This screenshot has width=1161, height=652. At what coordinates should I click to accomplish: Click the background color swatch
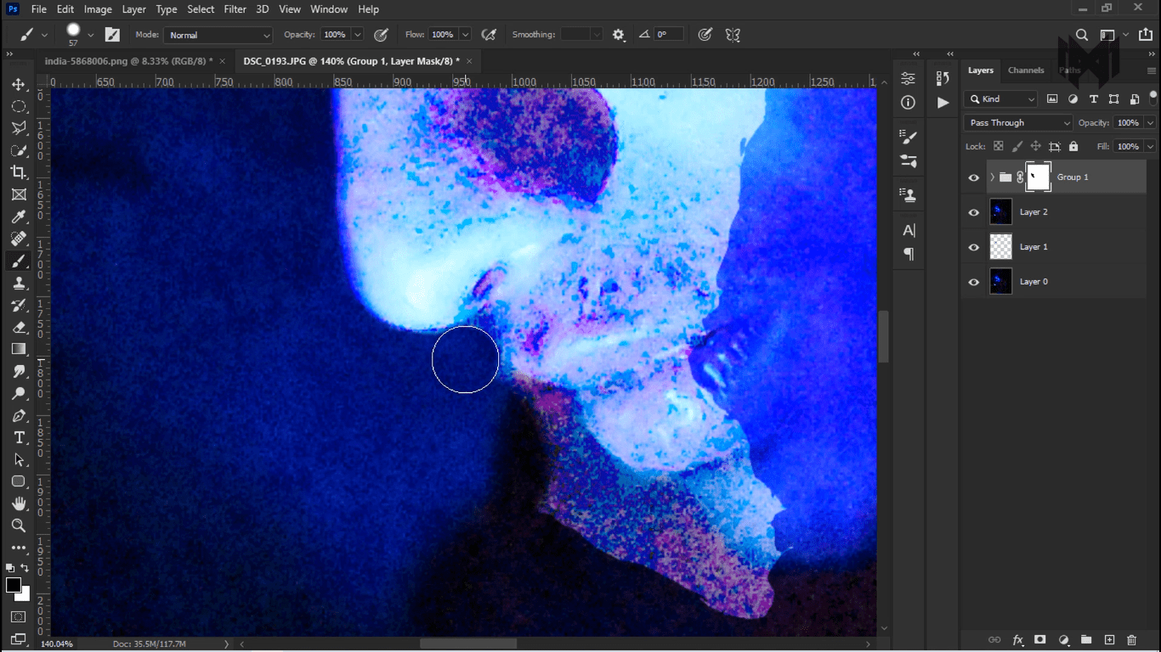pyautogui.click(x=25, y=595)
